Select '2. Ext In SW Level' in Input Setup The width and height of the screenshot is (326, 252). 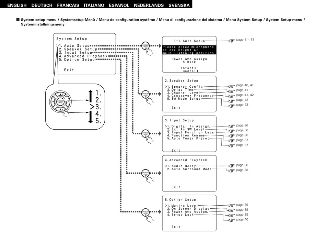(186, 129)
